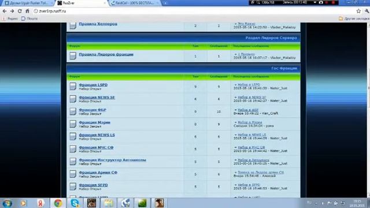This screenshot has height=208, width=370.
Task: Open last post Заявка на Лидера армии СФ
Action: (261, 172)
